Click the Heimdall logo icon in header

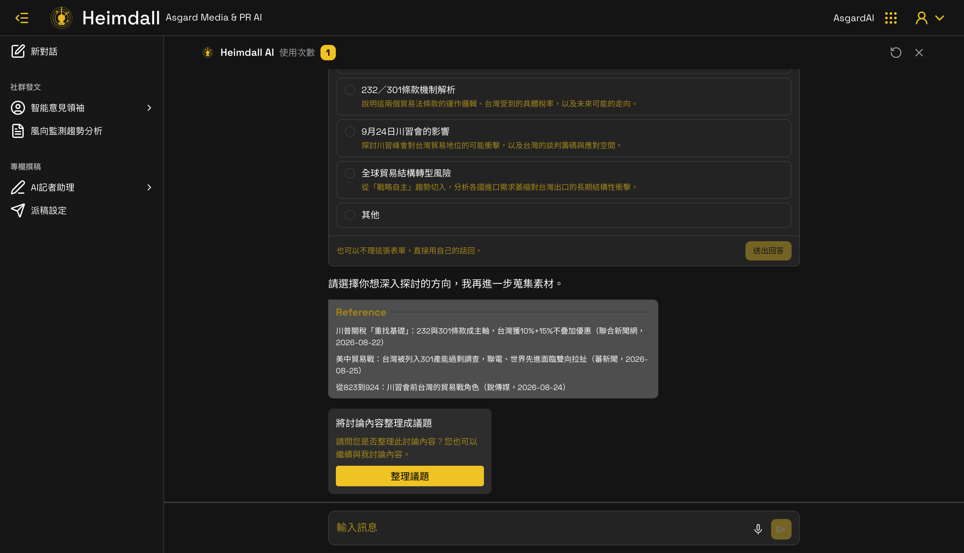coord(62,18)
